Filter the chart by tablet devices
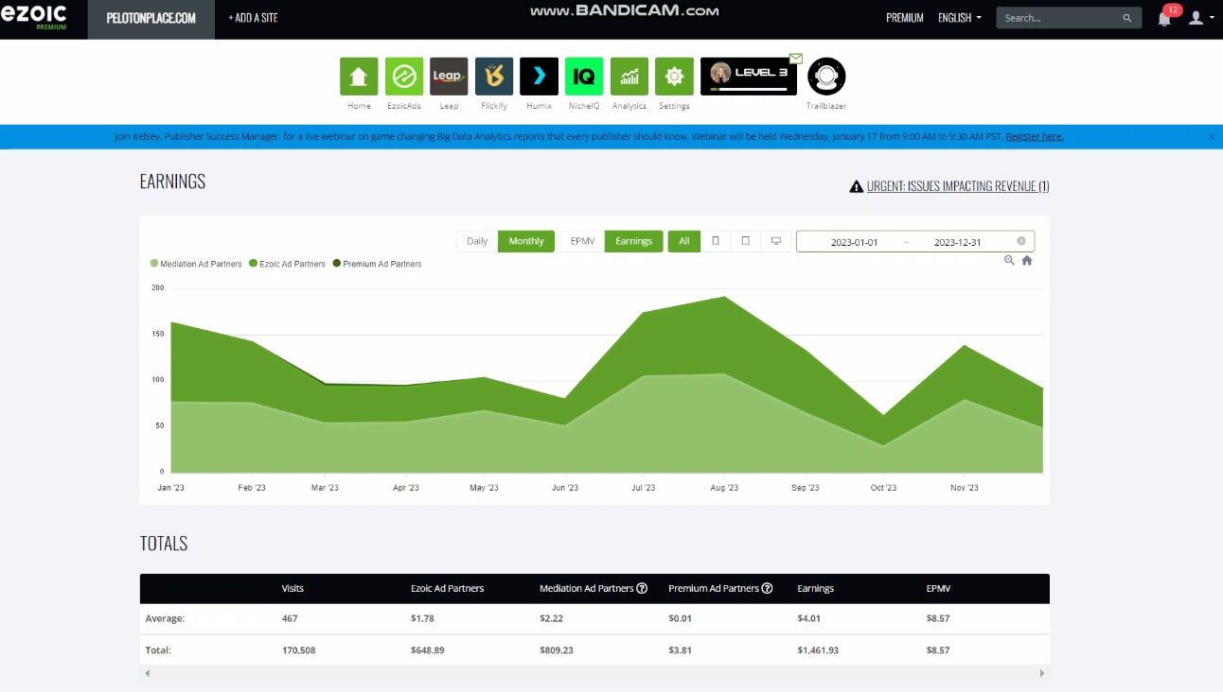Viewport: 1223px width, 692px height. [x=746, y=241]
